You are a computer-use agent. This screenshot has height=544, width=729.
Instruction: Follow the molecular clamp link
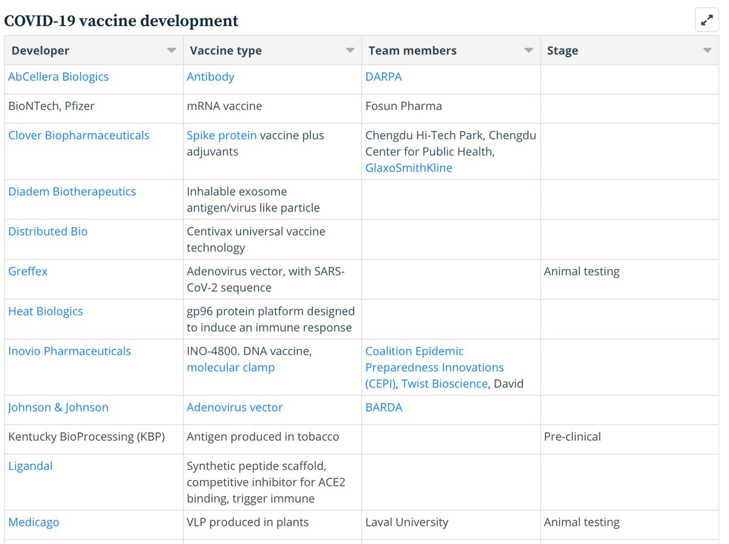231,367
